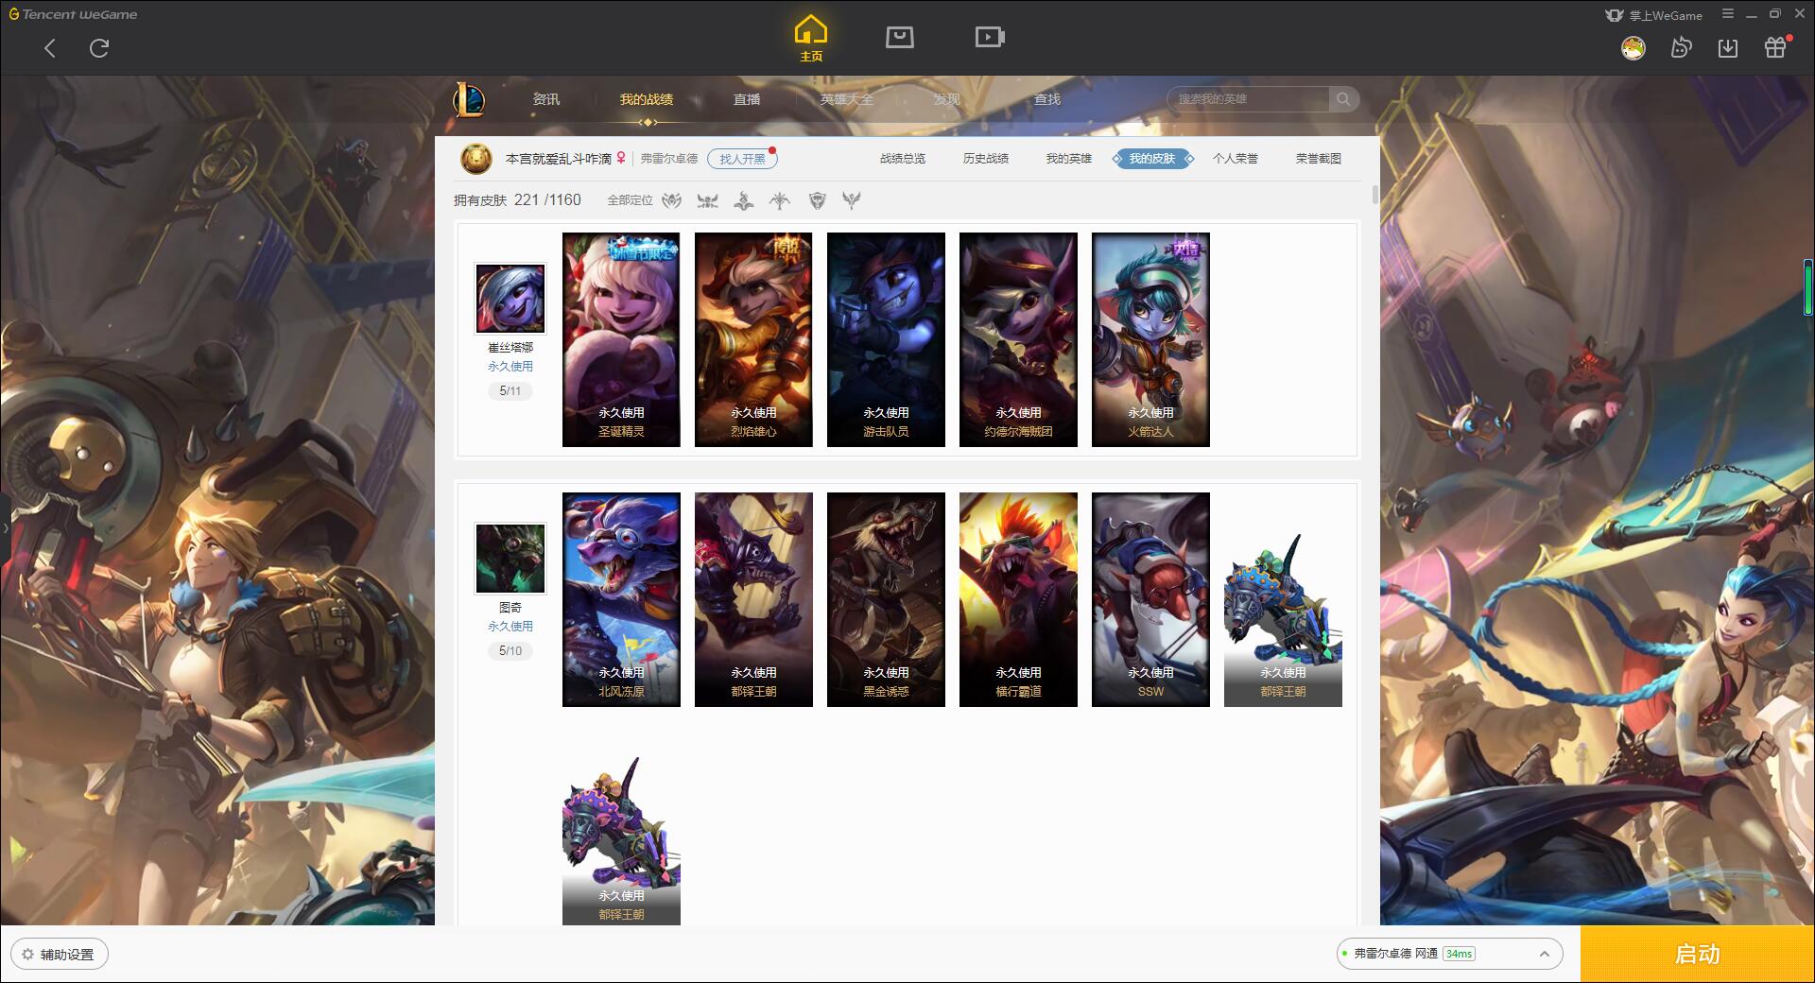Click 崔丝塔娜's 5/11 skin count badge
The width and height of the screenshot is (1815, 983).
510,390
